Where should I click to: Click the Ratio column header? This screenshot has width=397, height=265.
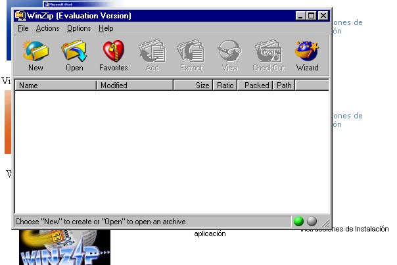[x=224, y=85]
